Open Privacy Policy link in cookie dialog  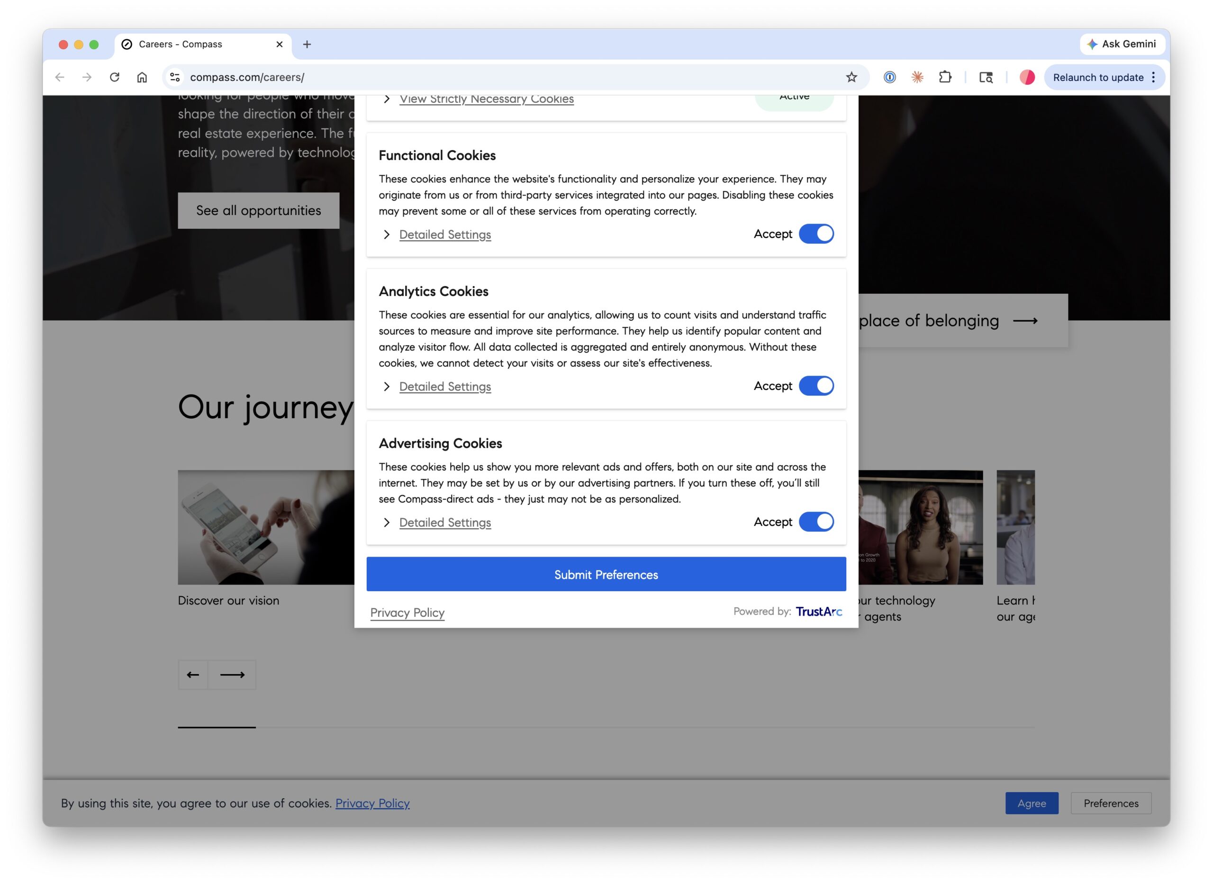click(x=407, y=613)
